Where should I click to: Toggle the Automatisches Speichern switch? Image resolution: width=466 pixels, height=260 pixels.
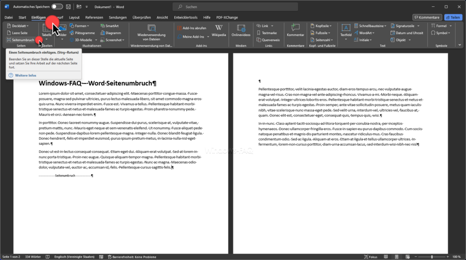point(57,6)
